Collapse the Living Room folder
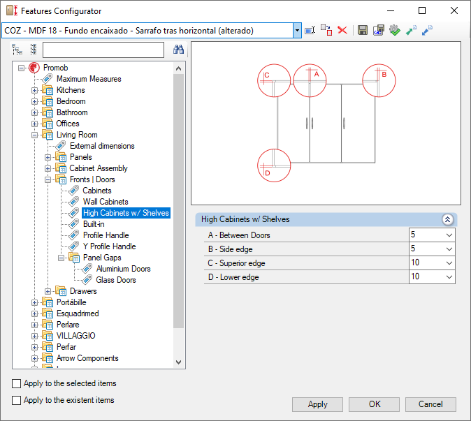The image size is (471, 421). point(34,135)
